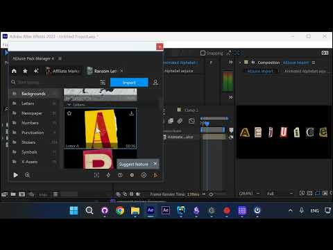This screenshot has height=250, width=333.
Task: Open the Pack Manager panel hamburger menu
Action: [x=60, y=58]
